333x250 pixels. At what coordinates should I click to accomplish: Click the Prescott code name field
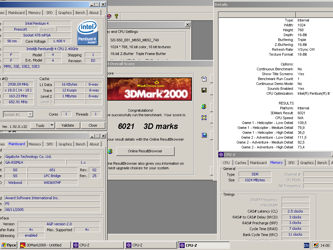(x=20, y=29)
